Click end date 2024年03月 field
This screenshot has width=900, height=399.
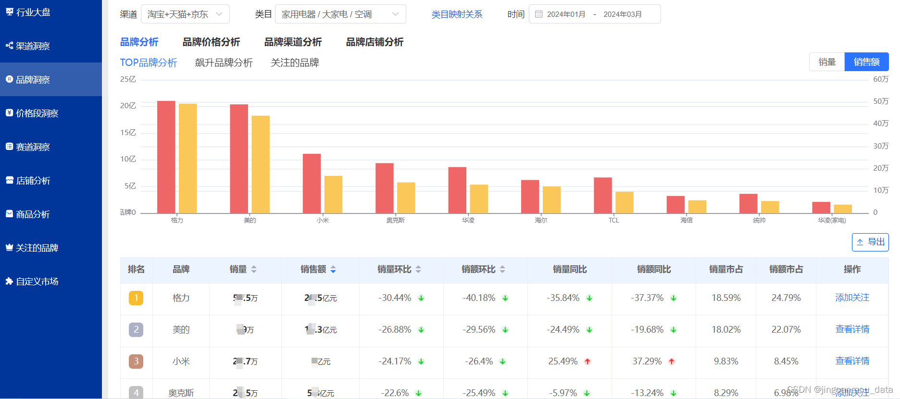623,14
